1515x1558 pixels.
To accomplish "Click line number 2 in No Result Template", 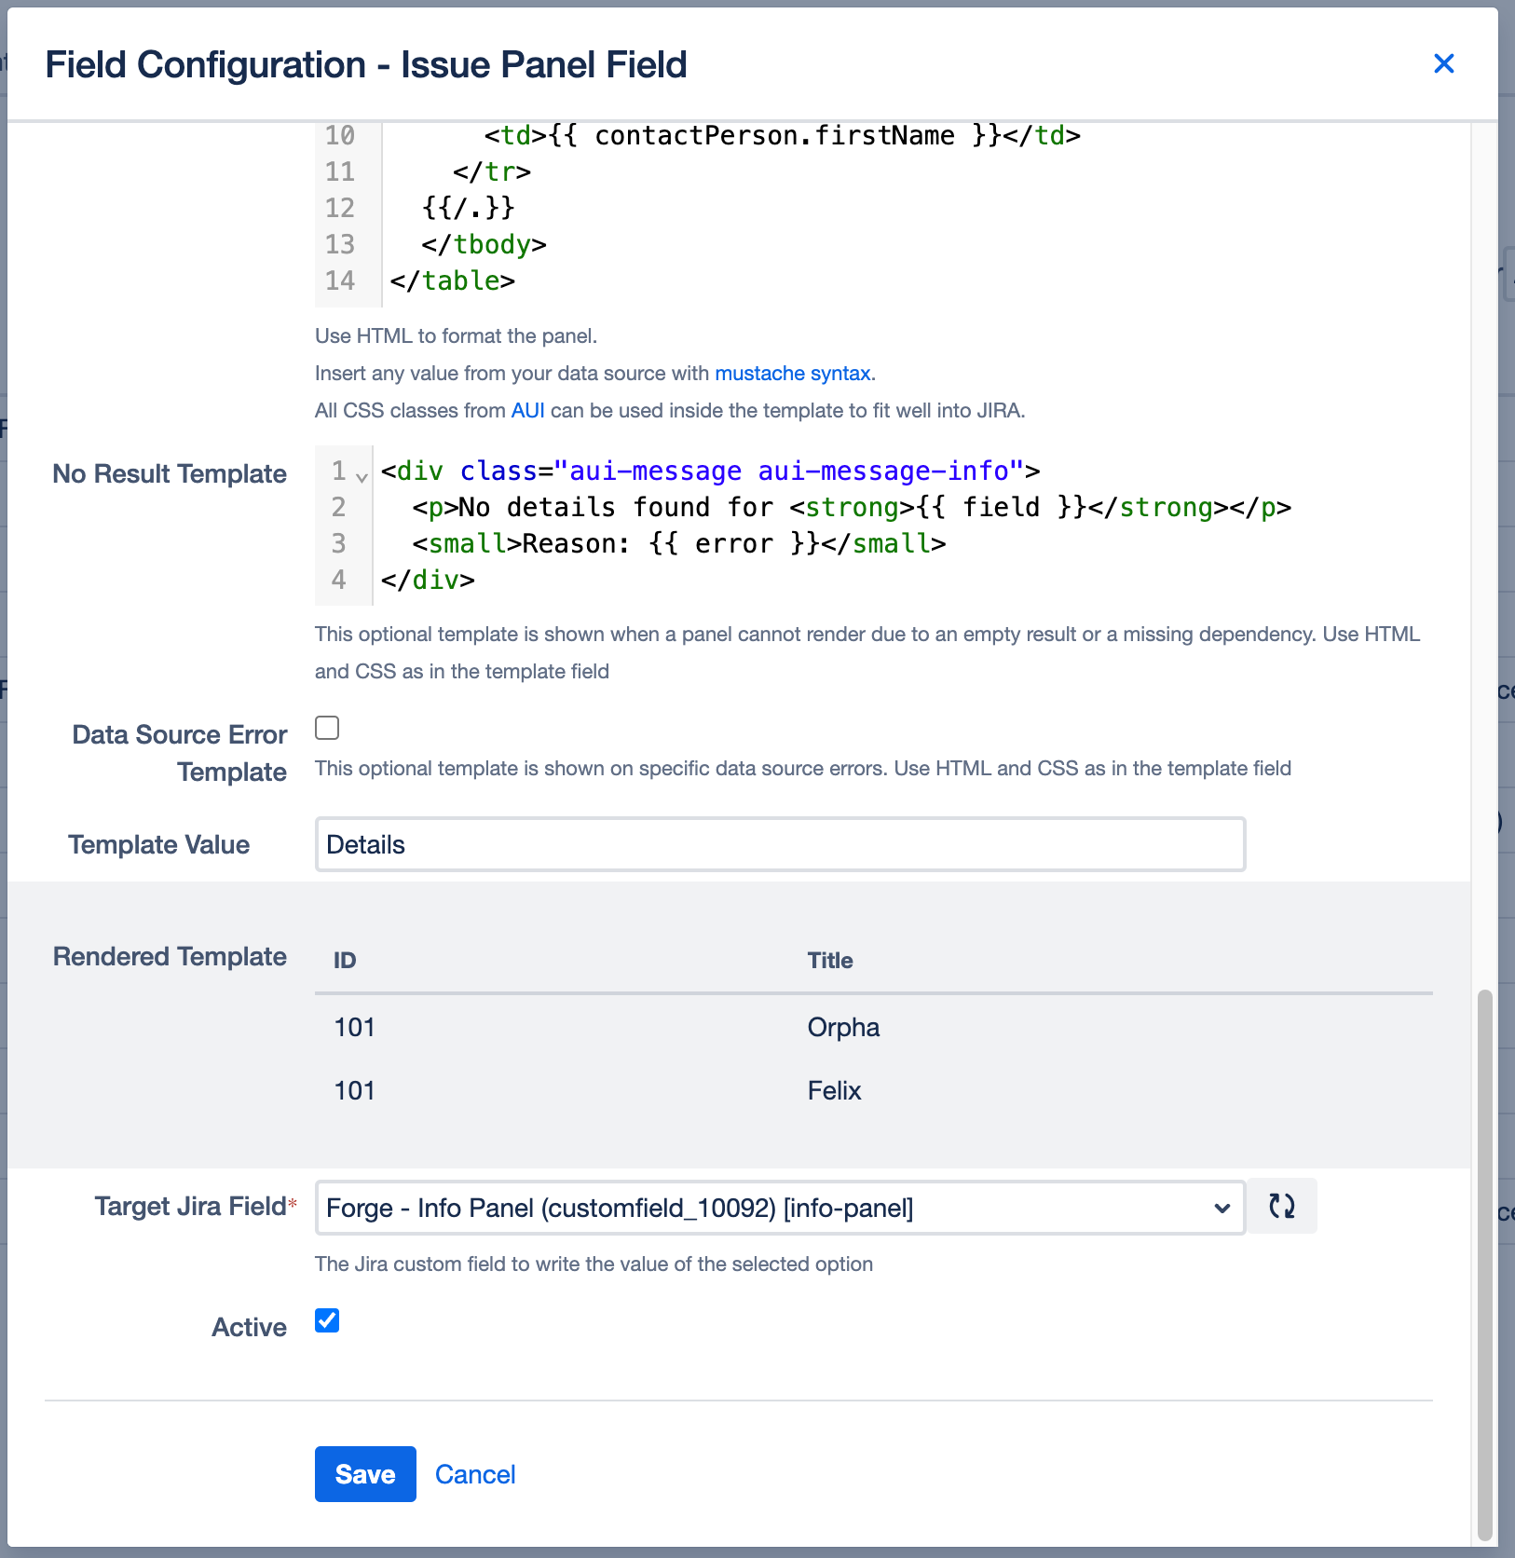I will [x=340, y=507].
